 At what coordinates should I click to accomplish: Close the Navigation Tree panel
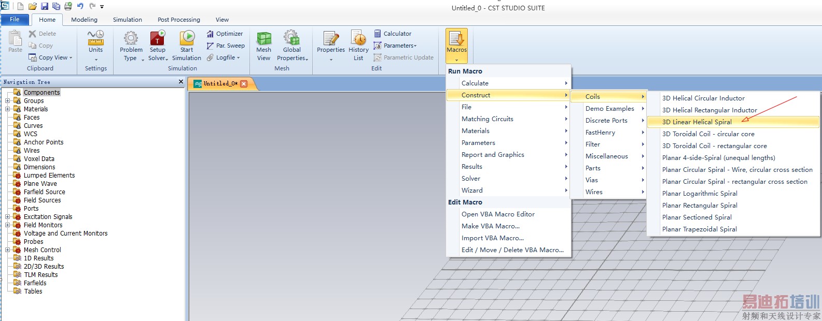click(x=180, y=82)
